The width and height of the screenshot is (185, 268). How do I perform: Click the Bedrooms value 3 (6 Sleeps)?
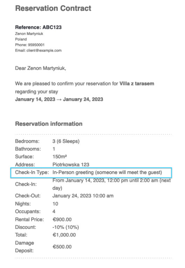tap(66, 142)
